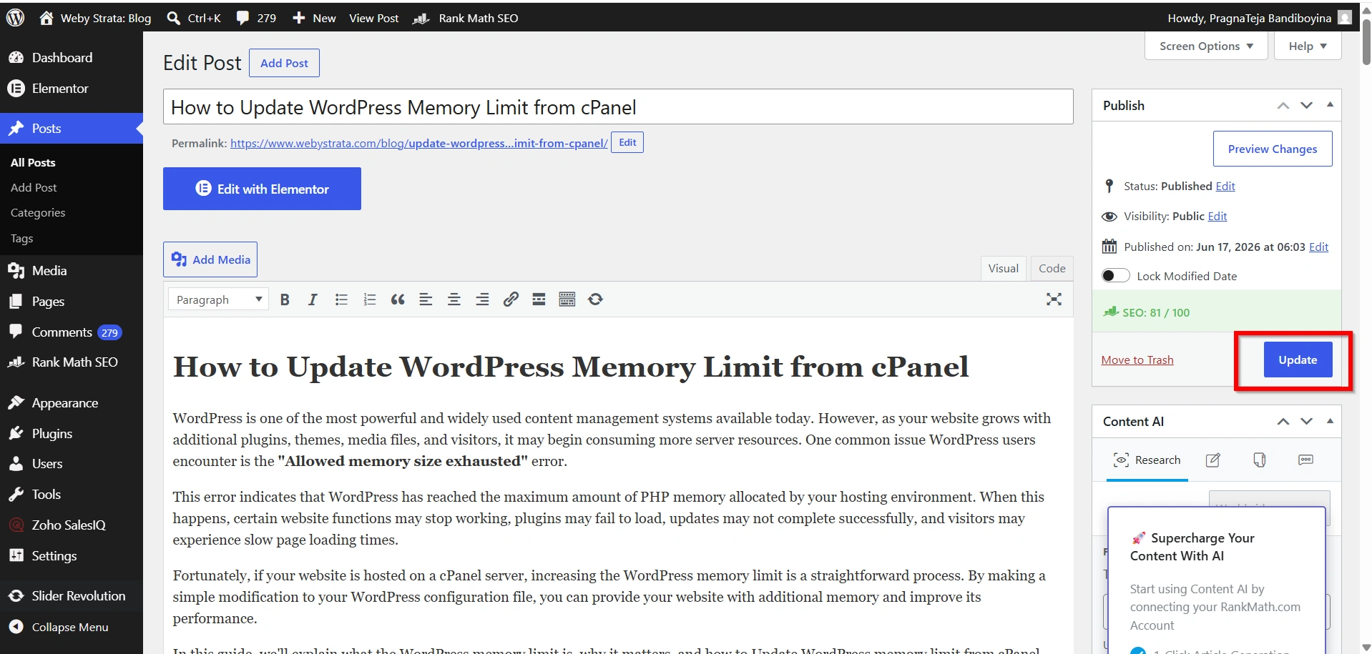Align text left
The width and height of the screenshot is (1372, 654).
[426, 299]
